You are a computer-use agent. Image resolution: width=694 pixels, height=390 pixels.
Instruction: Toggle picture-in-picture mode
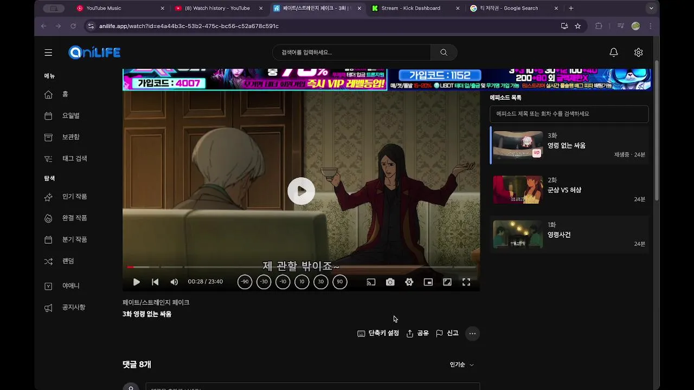click(428, 282)
